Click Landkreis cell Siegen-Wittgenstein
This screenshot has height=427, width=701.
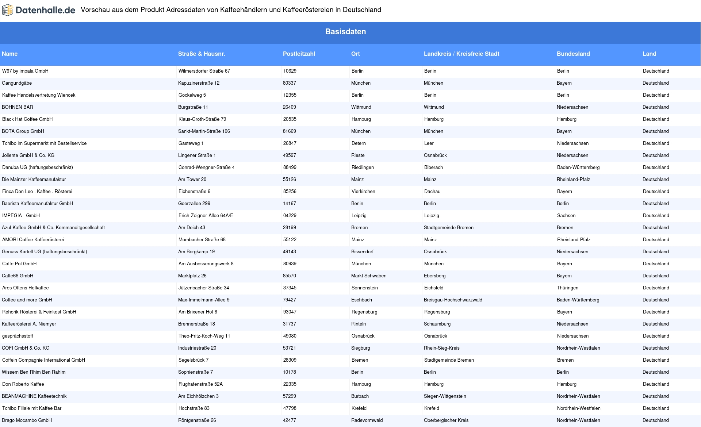coord(445,396)
